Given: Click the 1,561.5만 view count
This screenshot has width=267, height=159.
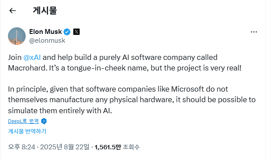Looking at the screenshot, I should (x=107, y=147).
